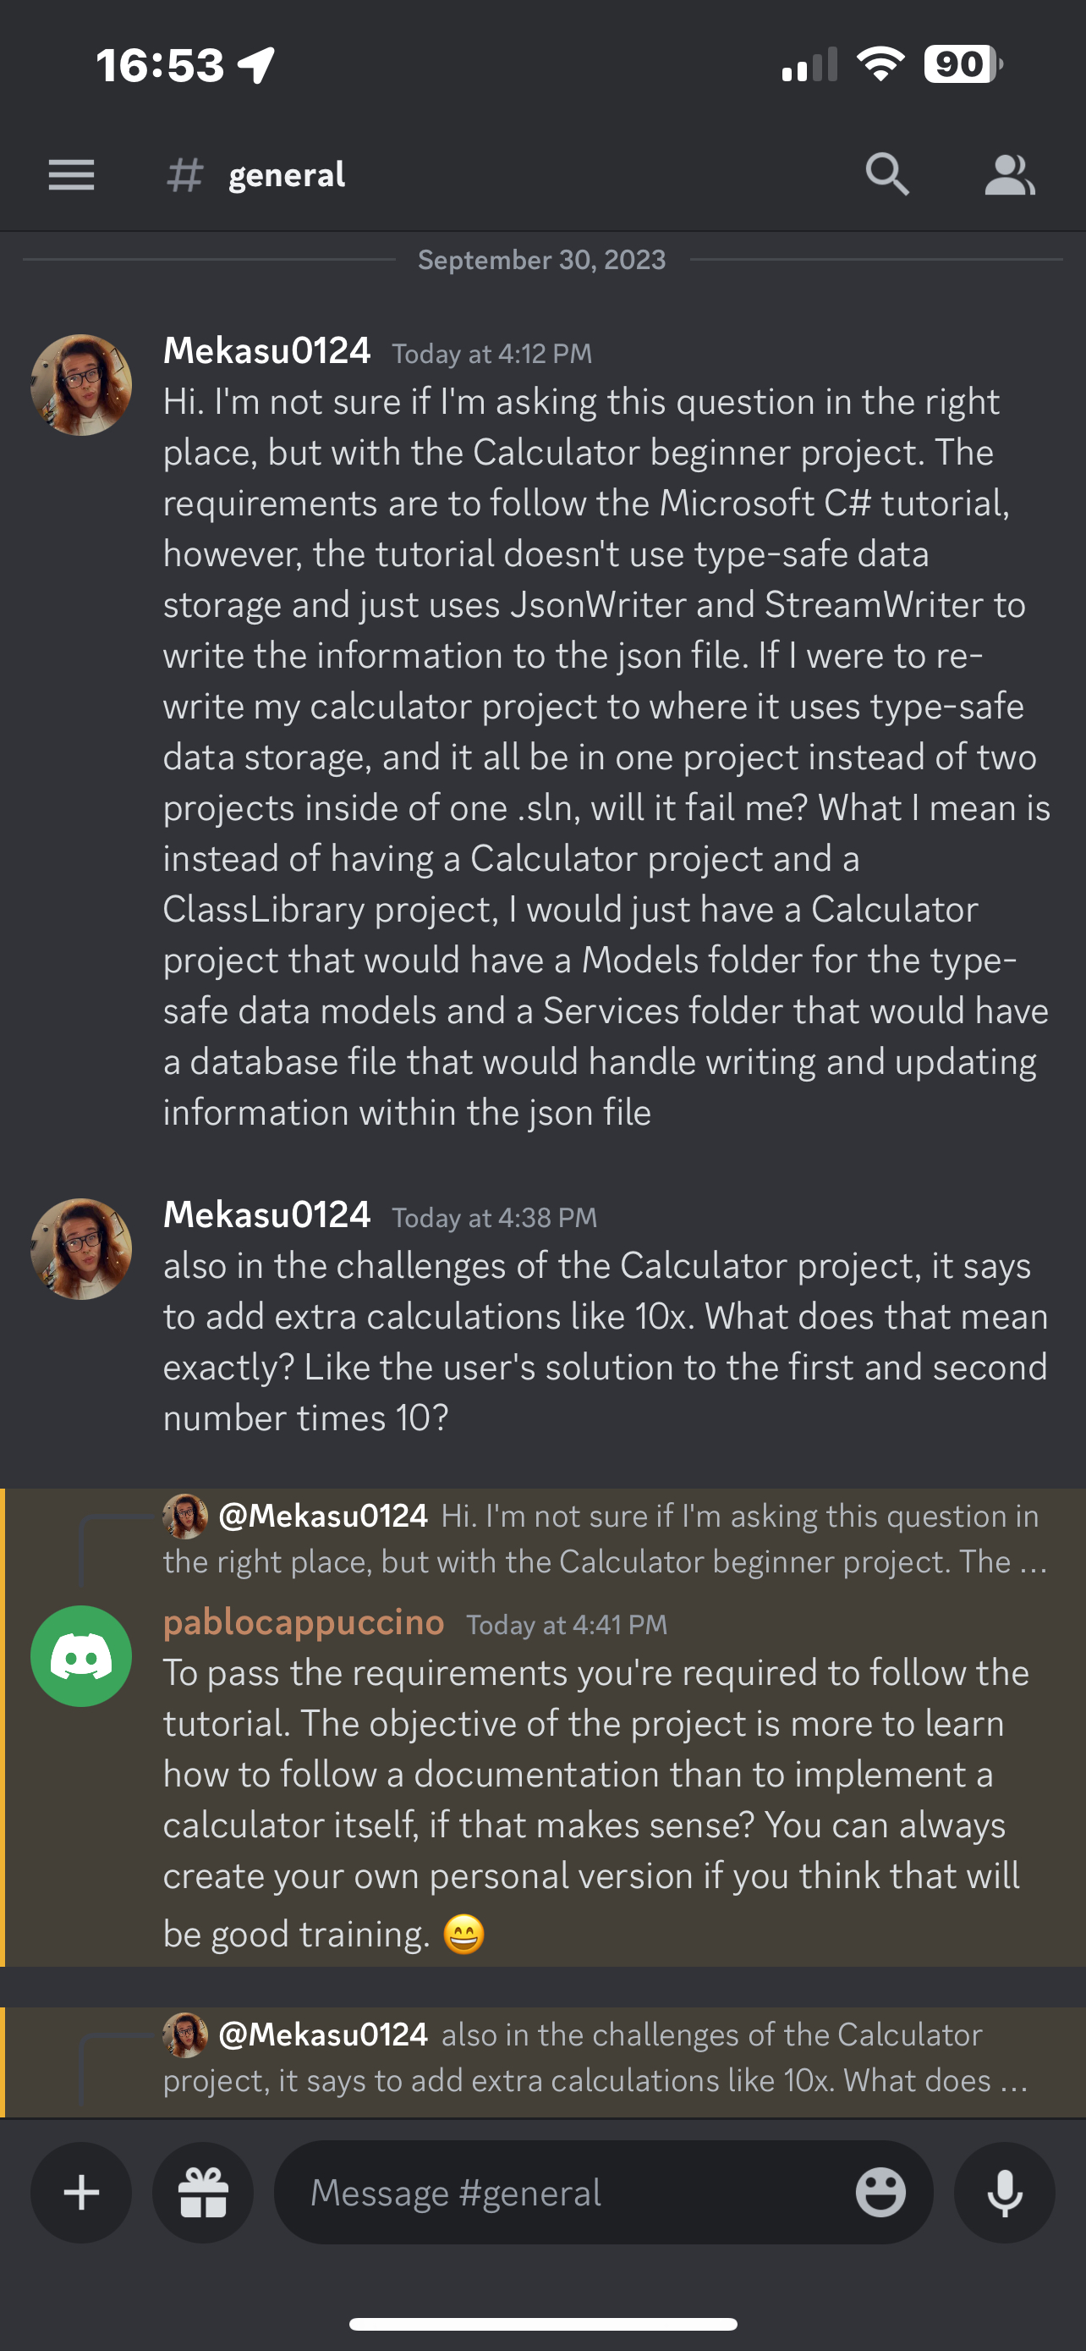Tap the status bar time 16:53

point(160,65)
